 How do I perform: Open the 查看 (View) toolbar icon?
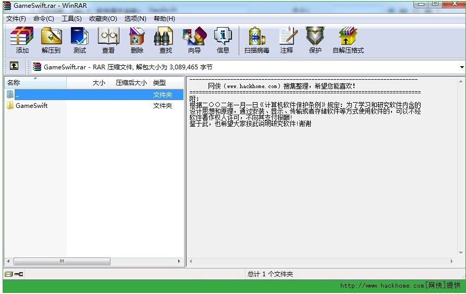108,36
